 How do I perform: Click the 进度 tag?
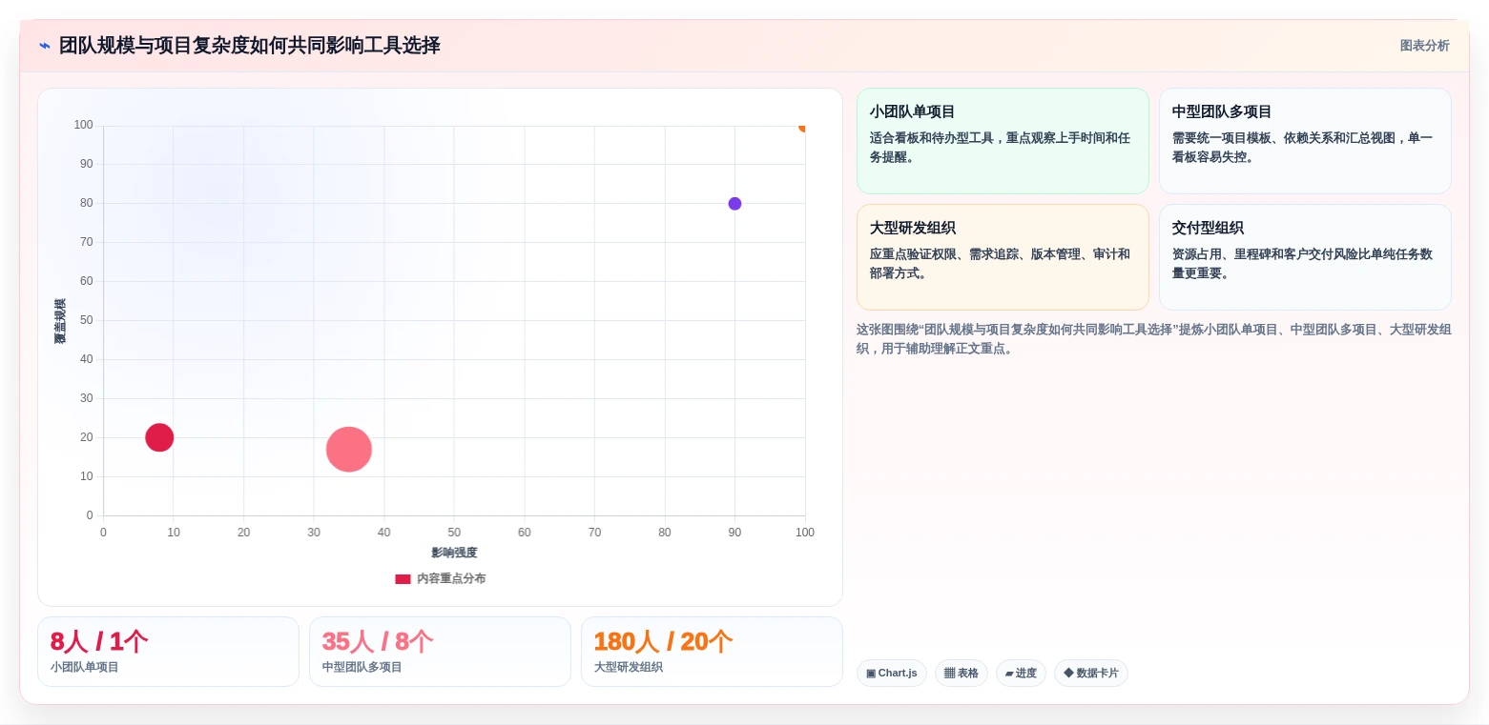pyautogui.click(x=1021, y=673)
